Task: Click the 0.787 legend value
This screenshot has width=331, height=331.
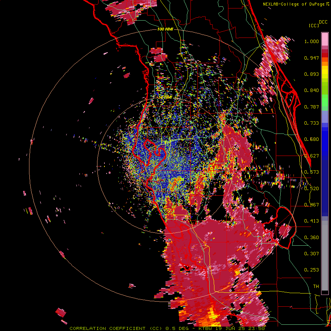Action: click(x=312, y=107)
